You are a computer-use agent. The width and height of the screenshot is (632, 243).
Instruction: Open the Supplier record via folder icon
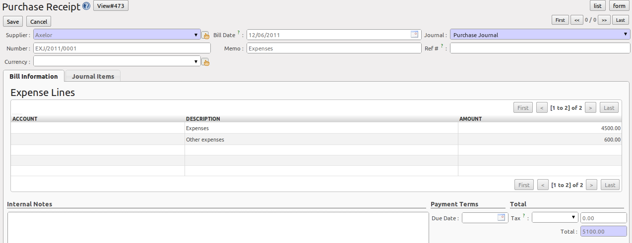tap(205, 35)
